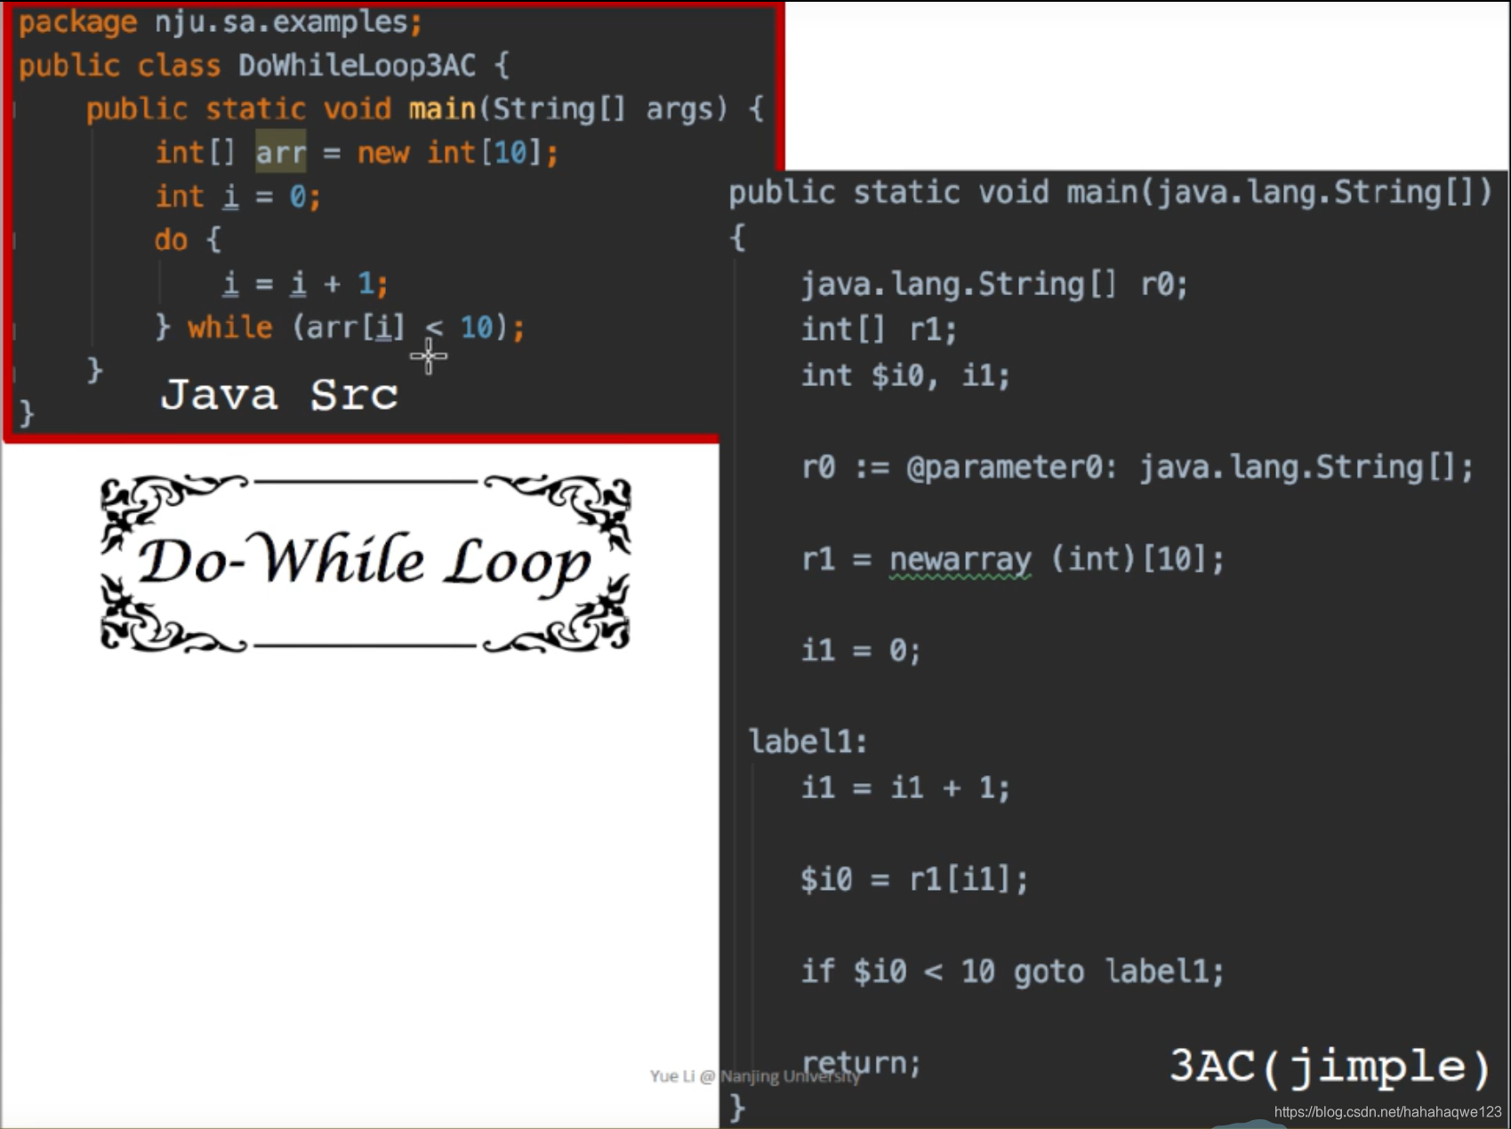
Task: Click declaration 'java.lang.String[] r0;'
Action: click(x=994, y=284)
